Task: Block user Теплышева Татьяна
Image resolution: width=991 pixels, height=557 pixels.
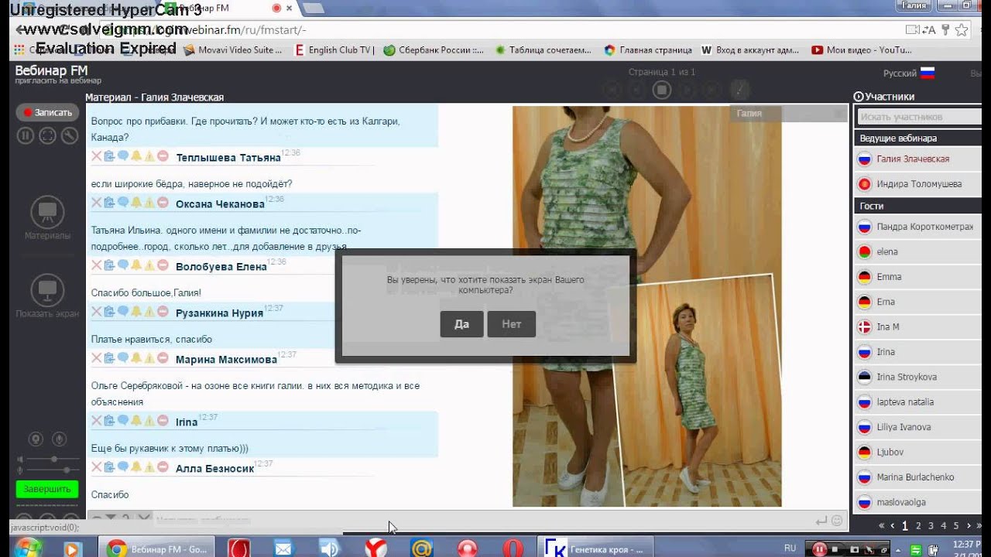Action: click(163, 156)
